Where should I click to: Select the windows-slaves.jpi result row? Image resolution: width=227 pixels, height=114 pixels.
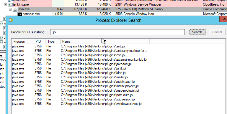pos(81,104)
